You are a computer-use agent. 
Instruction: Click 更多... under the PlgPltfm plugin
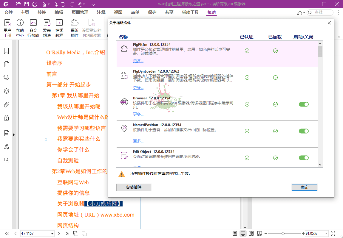pyautogui.click(x=138, y=61)
